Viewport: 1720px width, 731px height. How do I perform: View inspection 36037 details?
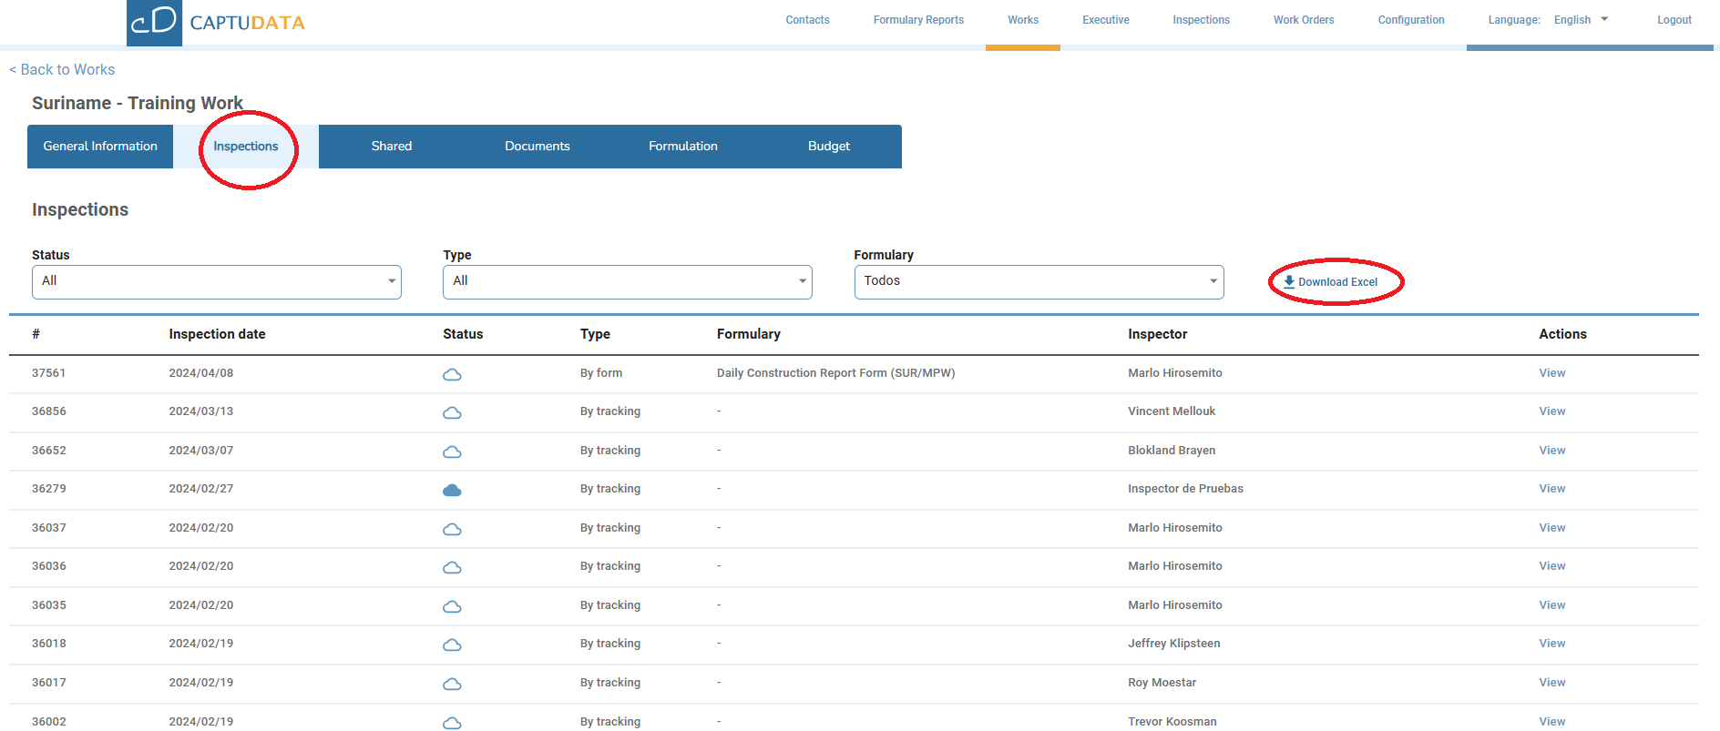coord(1551,528)
